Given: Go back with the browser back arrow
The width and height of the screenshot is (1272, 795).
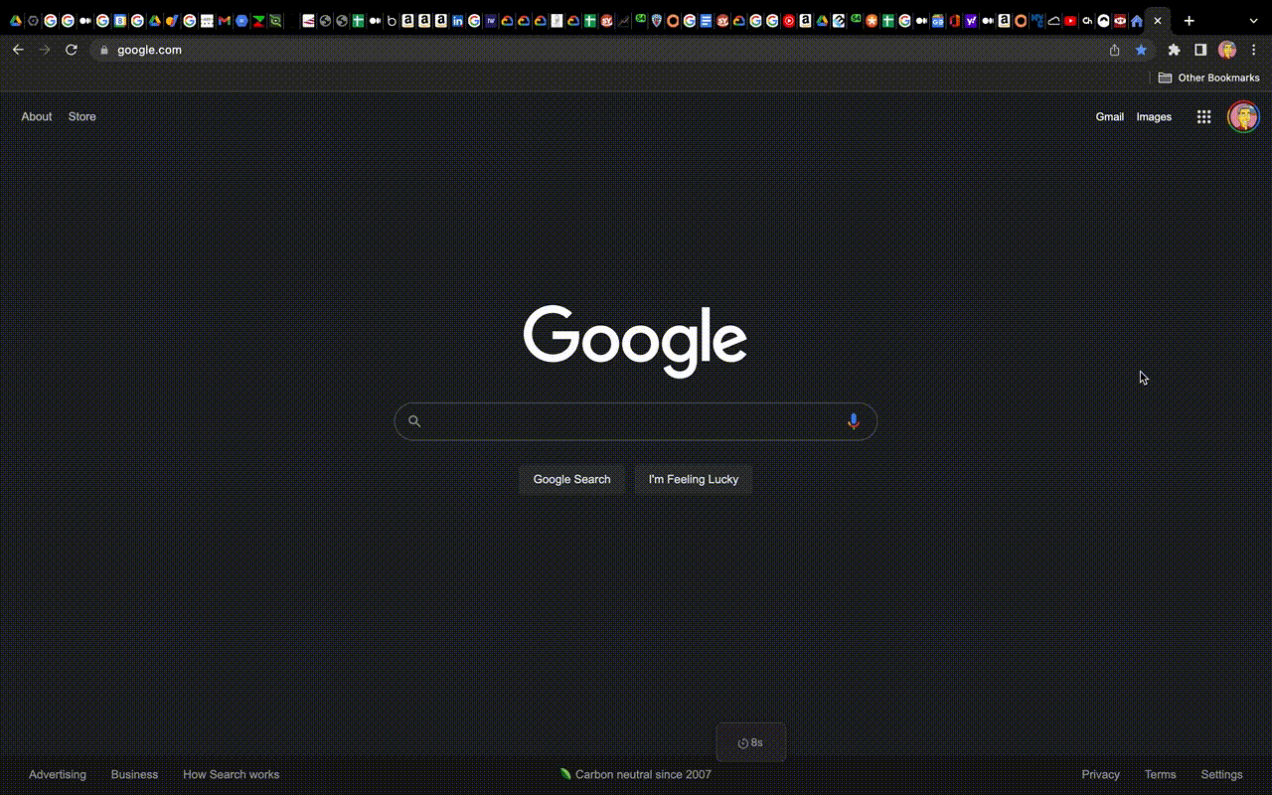Looking at the screenshot, I should click(18, 50).
